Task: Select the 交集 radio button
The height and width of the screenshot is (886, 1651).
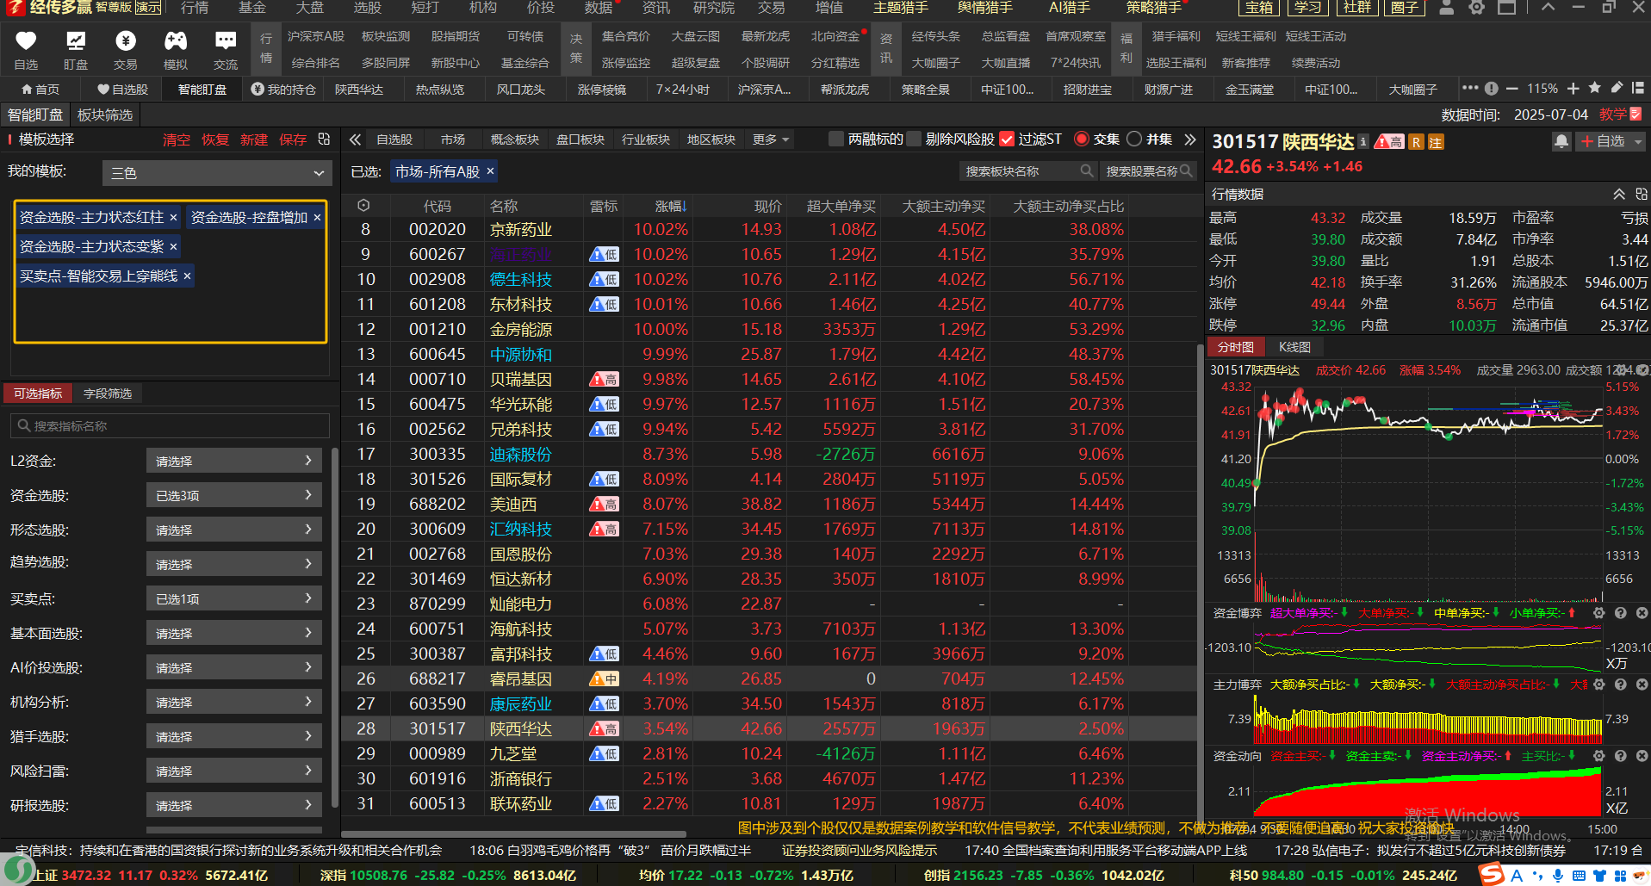Action: click(x=1082, y=139)
